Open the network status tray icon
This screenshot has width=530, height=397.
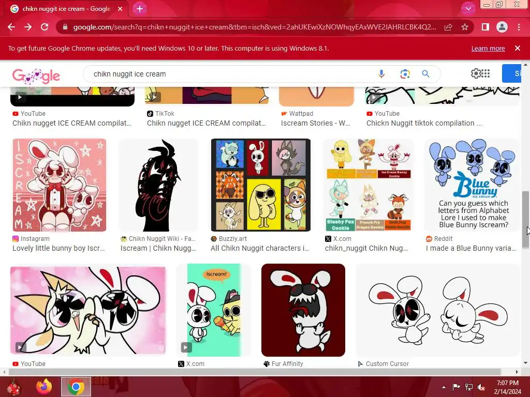click(469, 387)
